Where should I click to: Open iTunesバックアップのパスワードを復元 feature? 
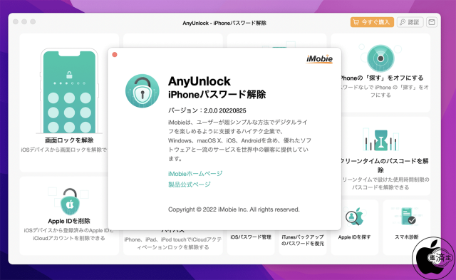pos(302,240)
